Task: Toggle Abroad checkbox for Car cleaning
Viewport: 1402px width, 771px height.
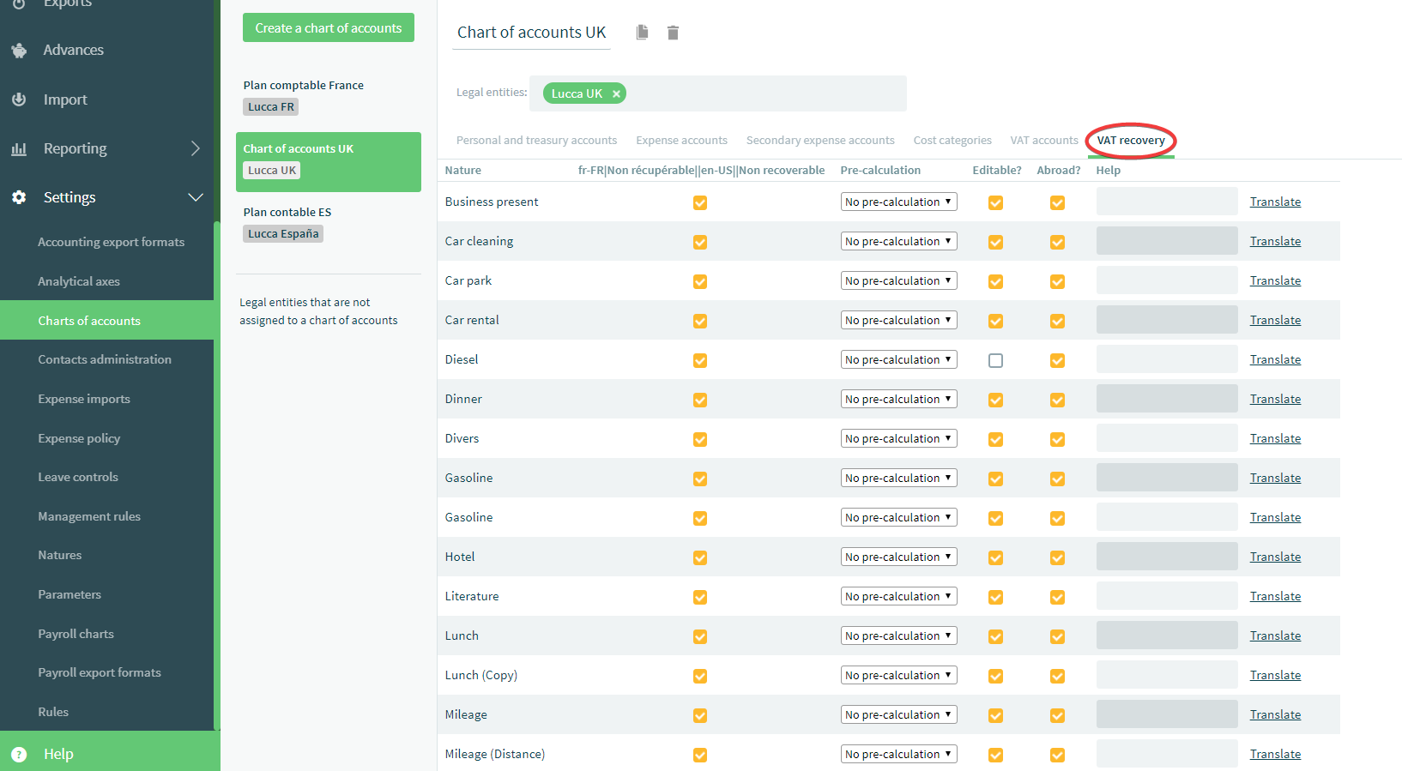Action: pyautogui.click(x=1057, y=242)
